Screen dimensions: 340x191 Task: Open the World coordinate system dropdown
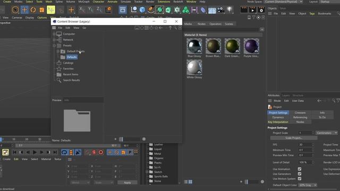tap(80, 183)
